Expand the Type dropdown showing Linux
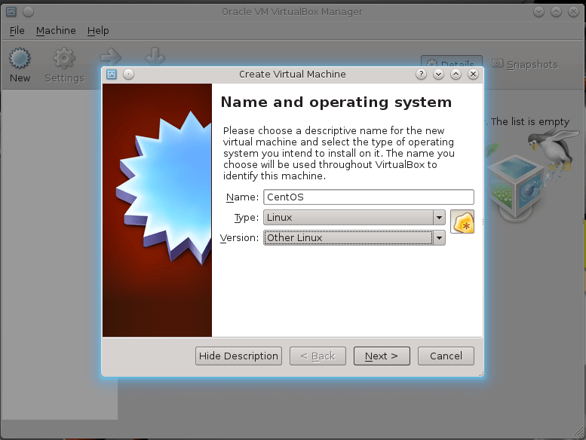The image size is (586, 440). [x=354, y=218]
